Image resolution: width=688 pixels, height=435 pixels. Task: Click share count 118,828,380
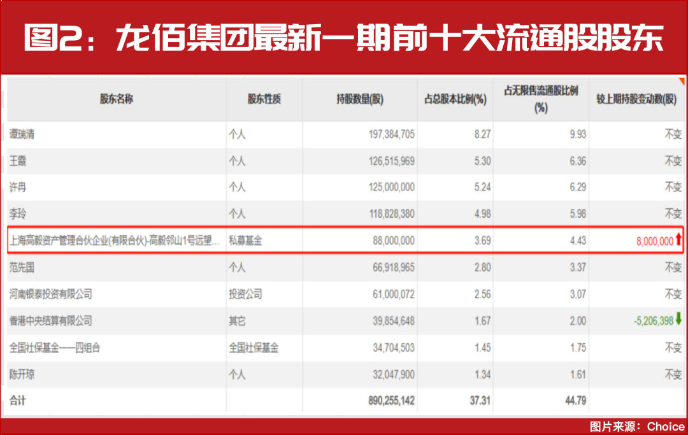391,214
